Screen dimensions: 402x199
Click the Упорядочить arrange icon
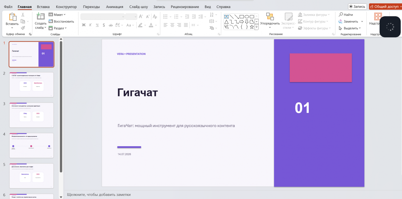click(270, 16)
